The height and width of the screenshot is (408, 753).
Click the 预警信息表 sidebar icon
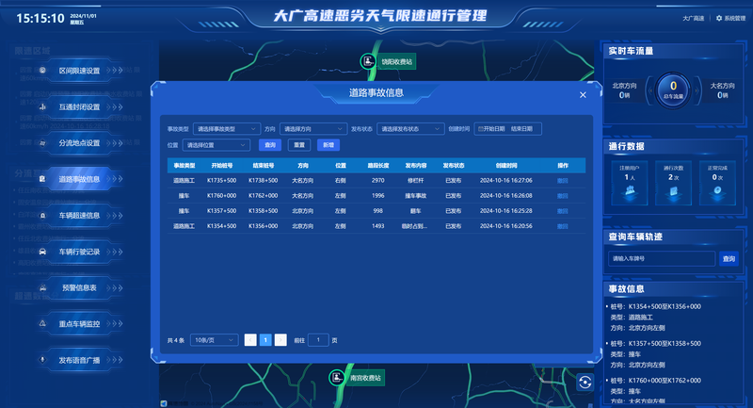pos(42,287)
